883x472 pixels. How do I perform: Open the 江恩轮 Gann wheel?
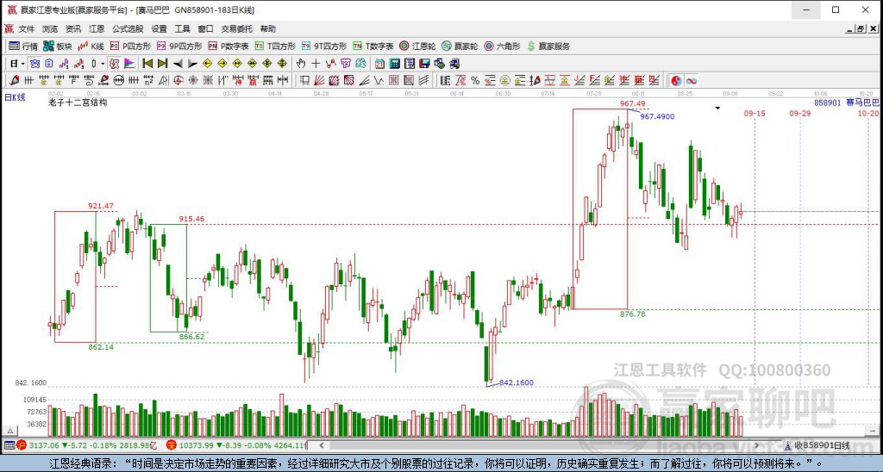click(417, 47)
